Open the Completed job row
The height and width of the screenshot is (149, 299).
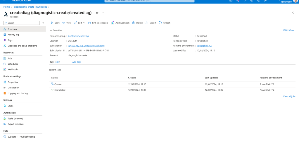(x=172, y=90)
